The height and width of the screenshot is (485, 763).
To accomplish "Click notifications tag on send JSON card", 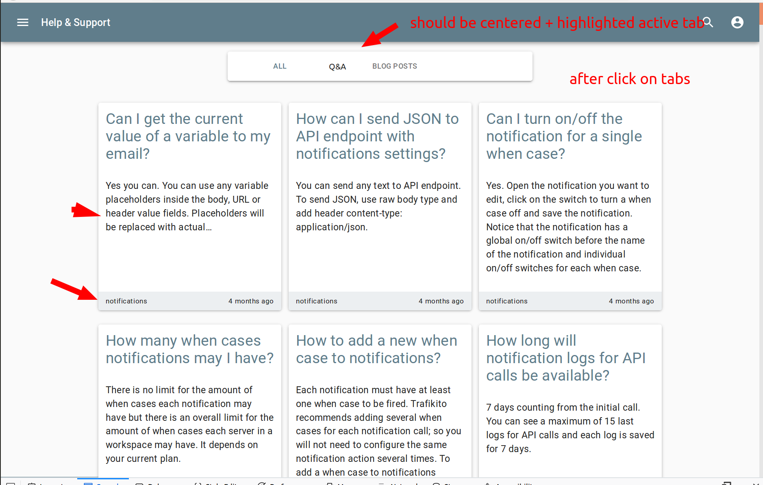I will (x=317, y=301).
